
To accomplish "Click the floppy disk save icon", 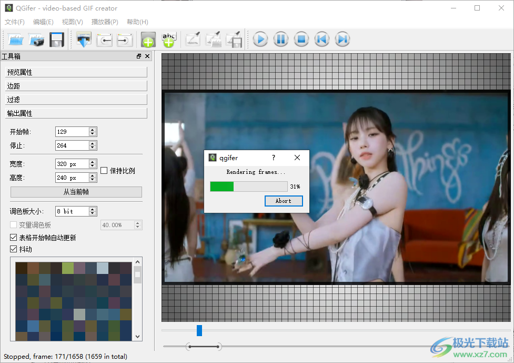I will 56,40.
